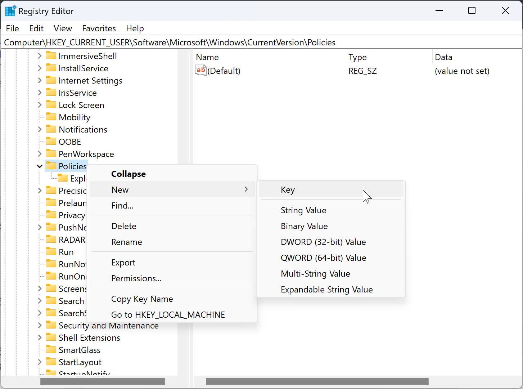This screenshot has width=523, height=389.
Task: Choose Export in the context menu
Action: (x=172, y=262)
